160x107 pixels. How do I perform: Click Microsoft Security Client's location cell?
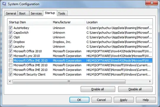pyautogui.click(x=118, y=74)
